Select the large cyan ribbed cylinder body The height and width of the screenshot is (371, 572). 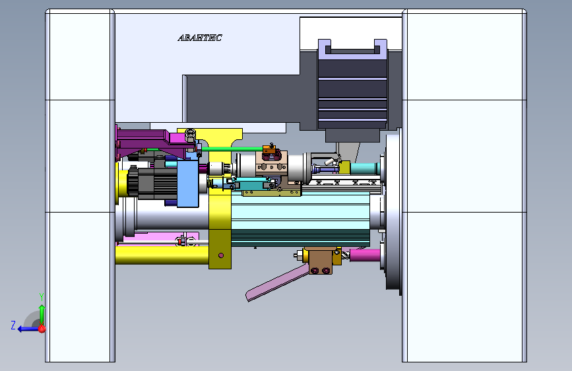[x=300, y=219]
